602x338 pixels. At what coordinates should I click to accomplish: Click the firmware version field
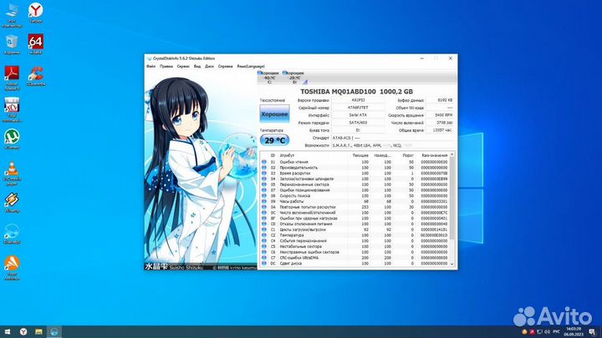point(358,100)
